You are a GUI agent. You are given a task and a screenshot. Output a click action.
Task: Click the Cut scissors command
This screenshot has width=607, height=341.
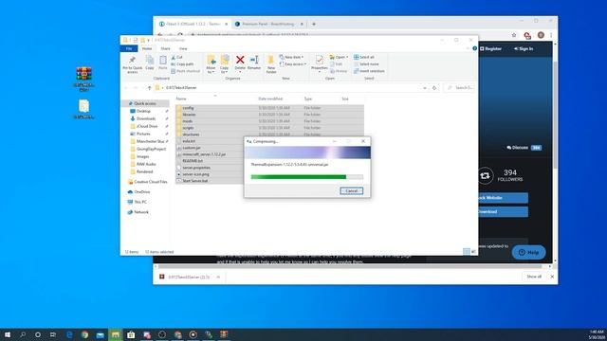tap(177, 57)
